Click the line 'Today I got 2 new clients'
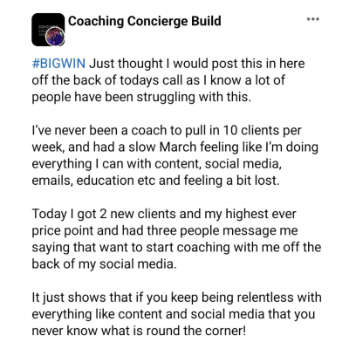The image size is (349, 349). [164, 214]
